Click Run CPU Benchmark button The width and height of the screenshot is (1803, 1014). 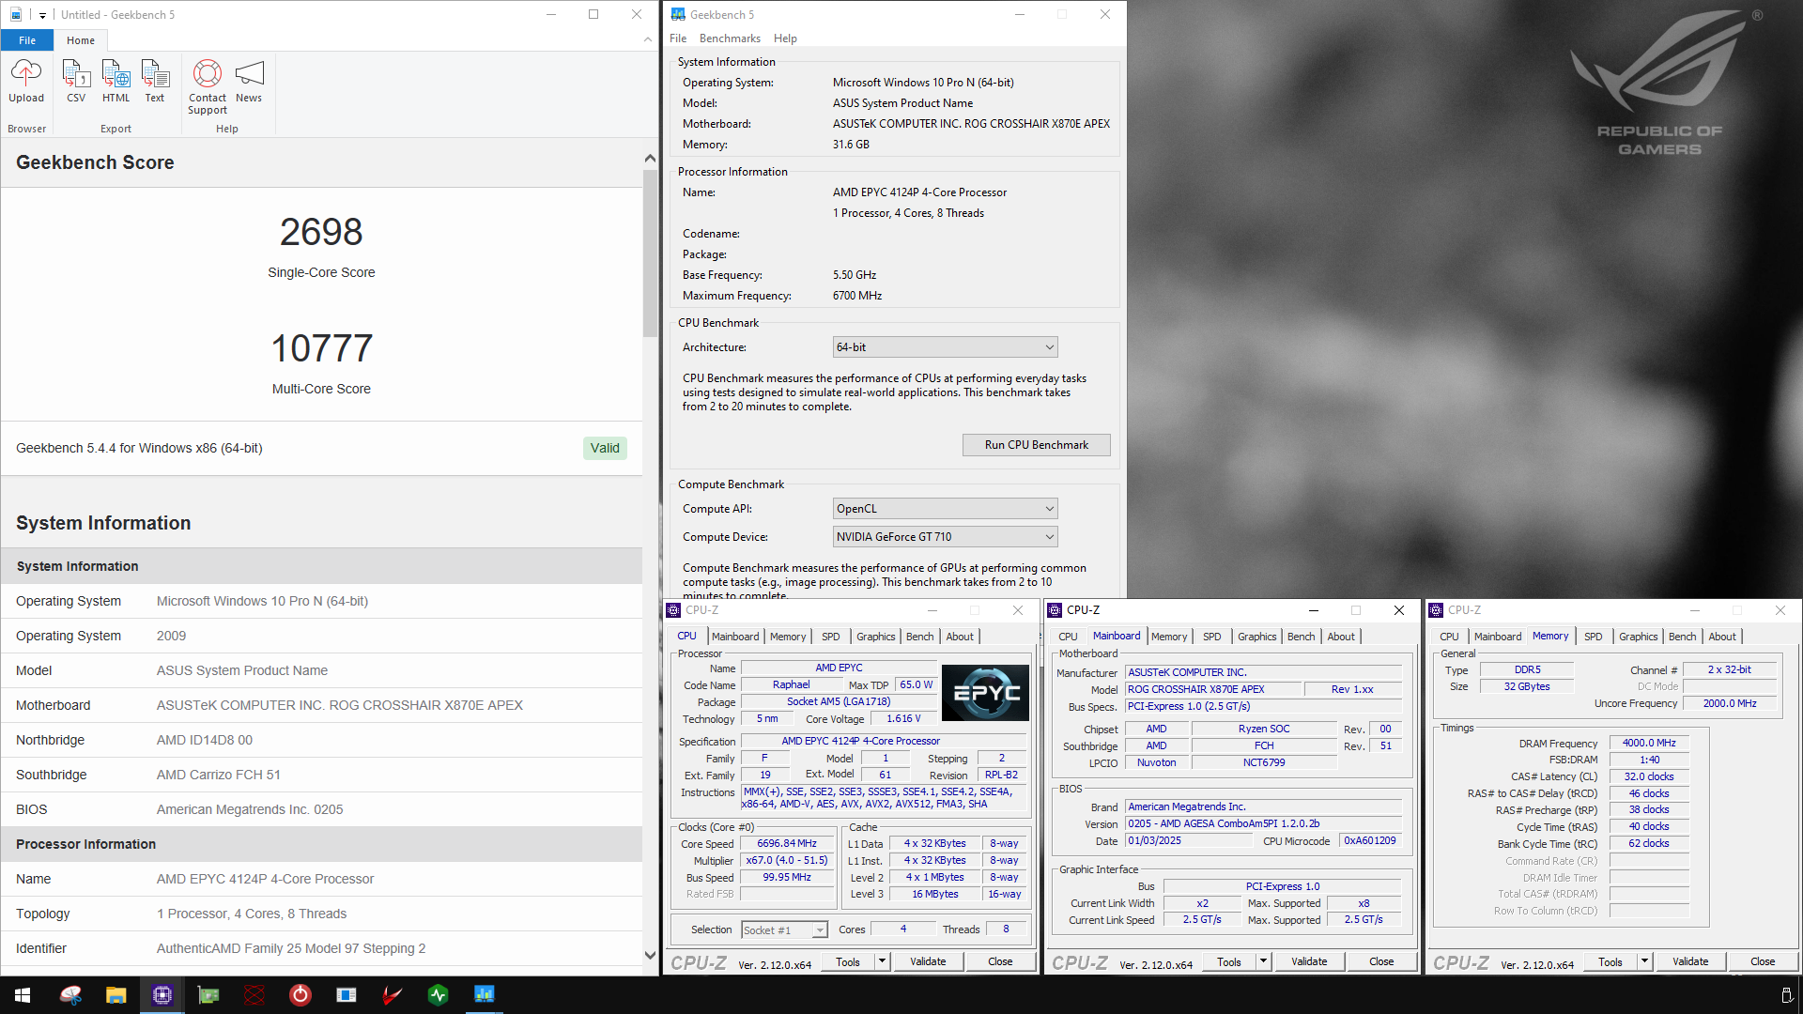[x=1037, y=445]
